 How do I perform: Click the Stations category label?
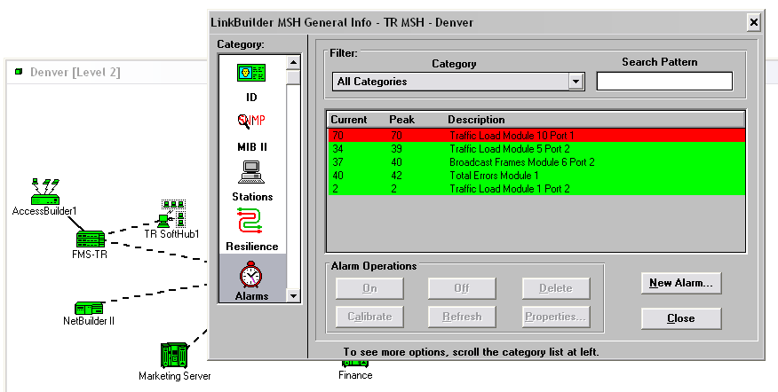252,197
